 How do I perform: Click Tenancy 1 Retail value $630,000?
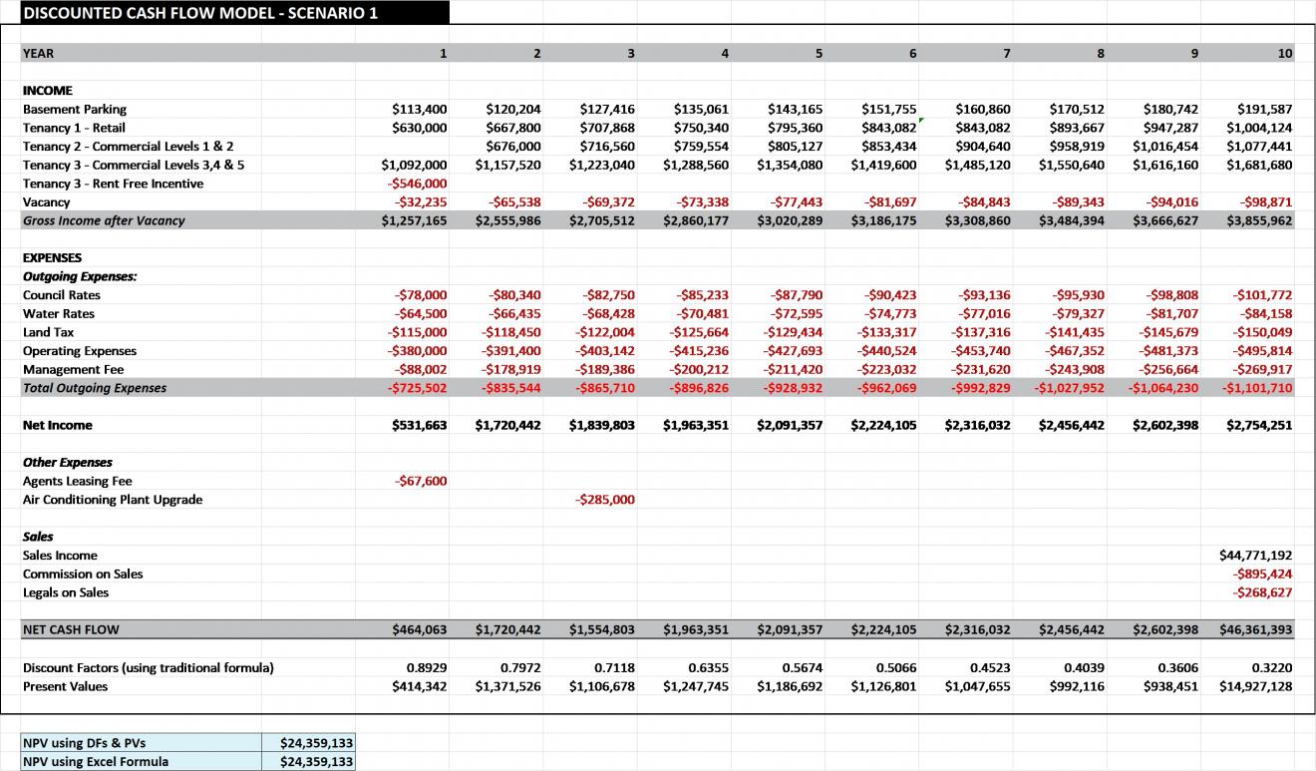pos(420,128)
